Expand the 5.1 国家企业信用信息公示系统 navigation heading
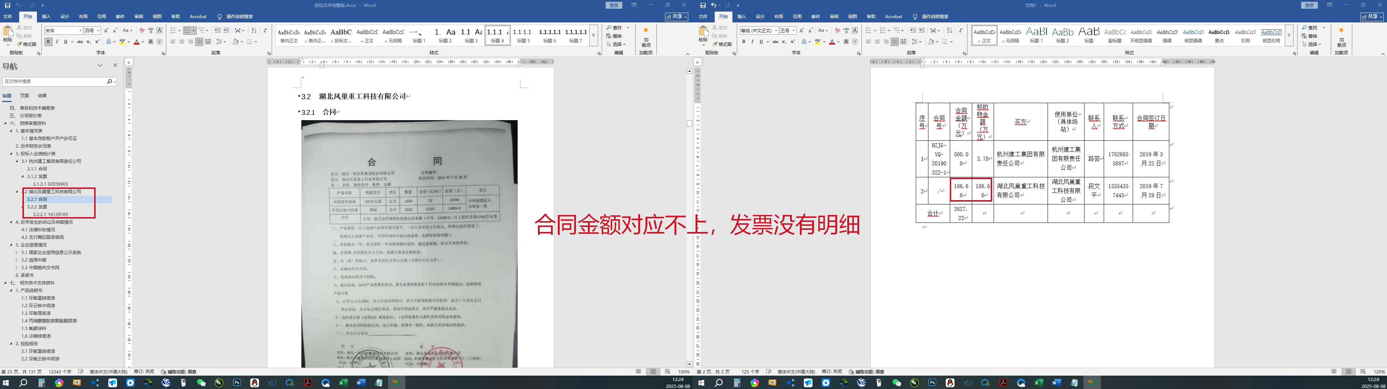Screen dimensions: 1387x389 (x=17, y=252)
